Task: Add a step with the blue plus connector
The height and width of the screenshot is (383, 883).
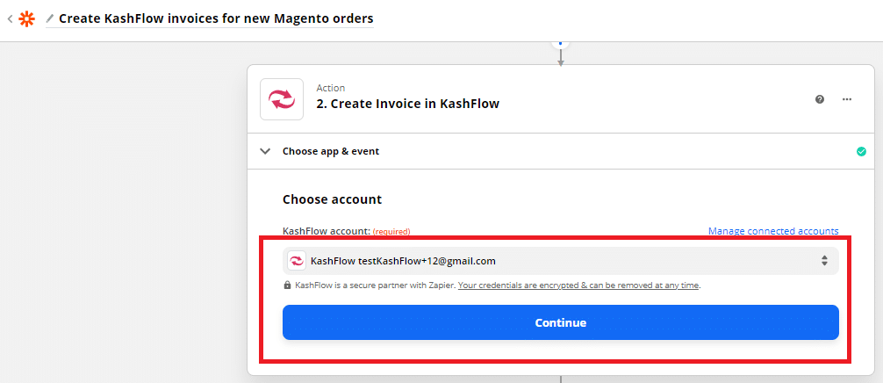Action: pyautogui.click(x=560, y=42)
